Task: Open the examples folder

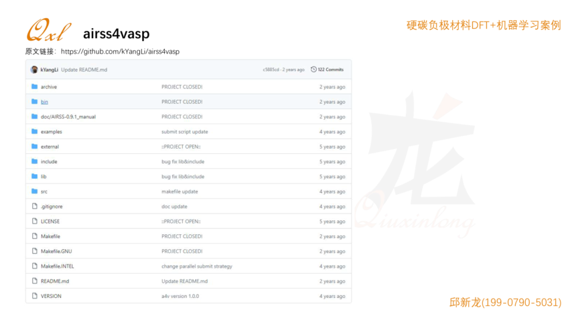Action: [x=51, y=132]
